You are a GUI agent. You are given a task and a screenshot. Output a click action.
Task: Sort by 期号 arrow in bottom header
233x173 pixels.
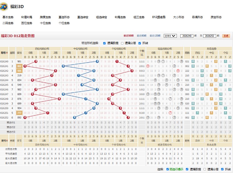(x=7, y=141)
